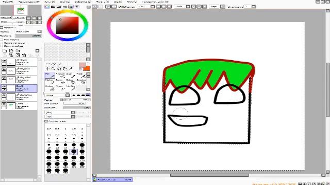The image size is (330, 185).
Task: Select the Marker tool
Action: click(x=50, y=81)
